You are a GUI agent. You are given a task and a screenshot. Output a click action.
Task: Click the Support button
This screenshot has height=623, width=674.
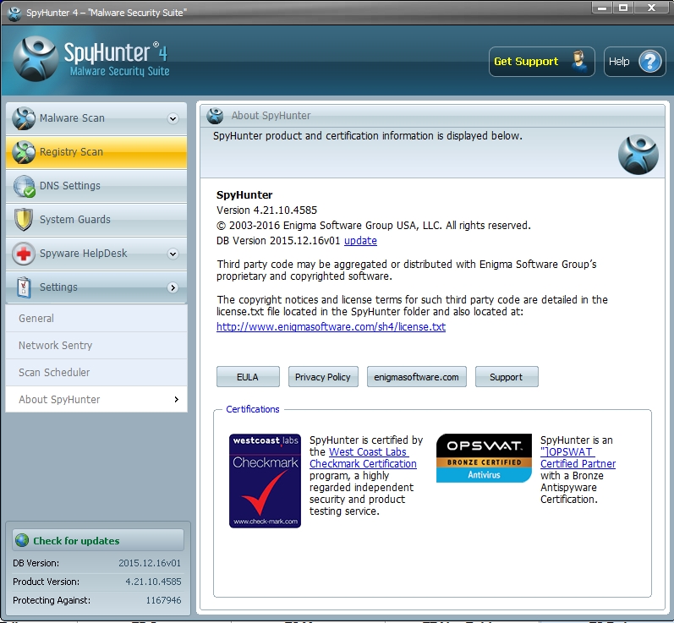click(x=507, y=377)
